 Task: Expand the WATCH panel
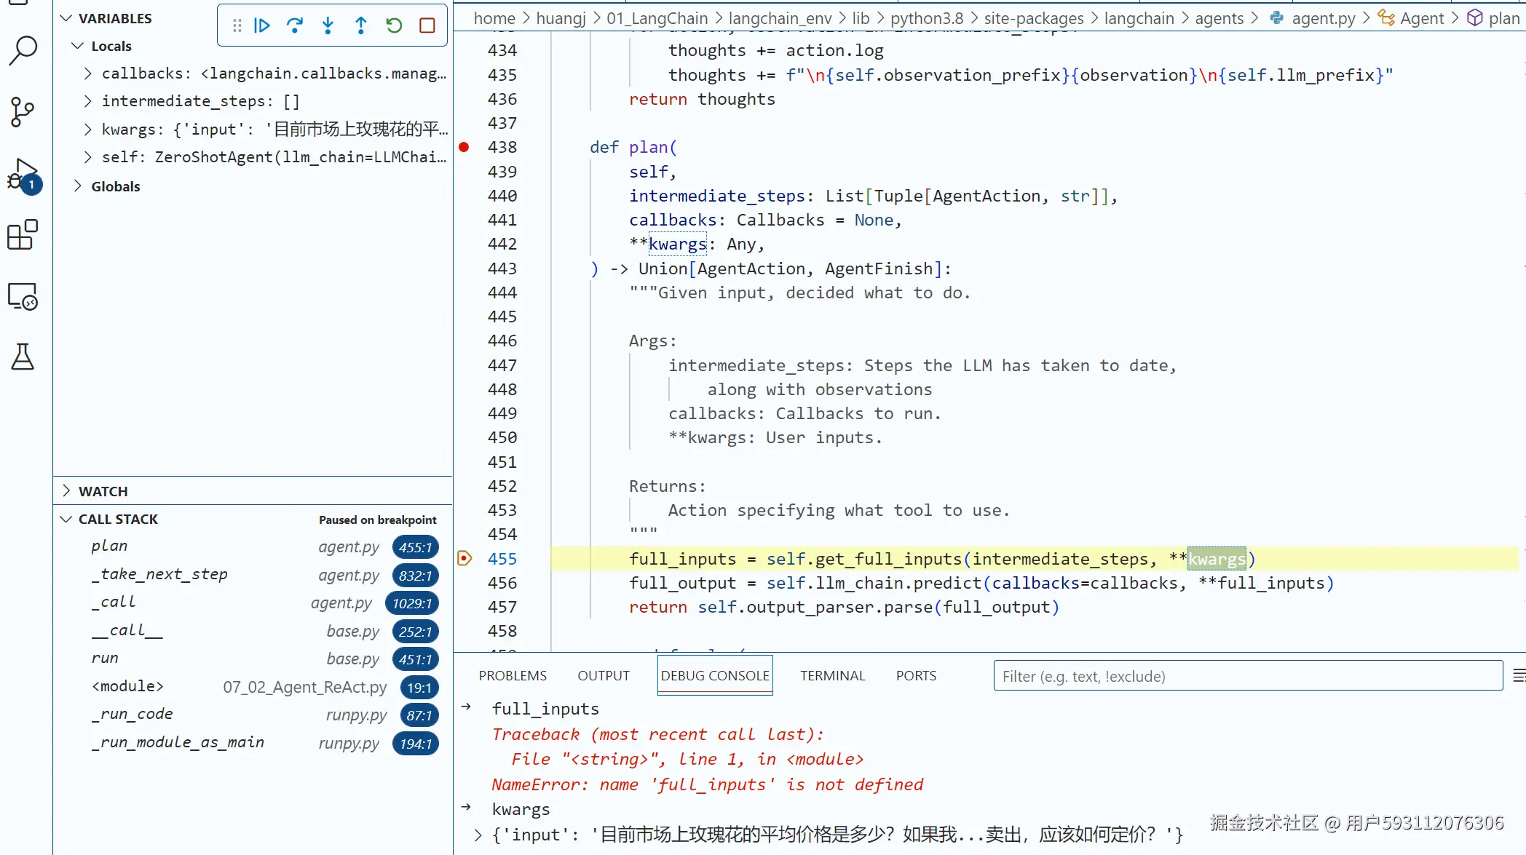[x=66, y=491]
